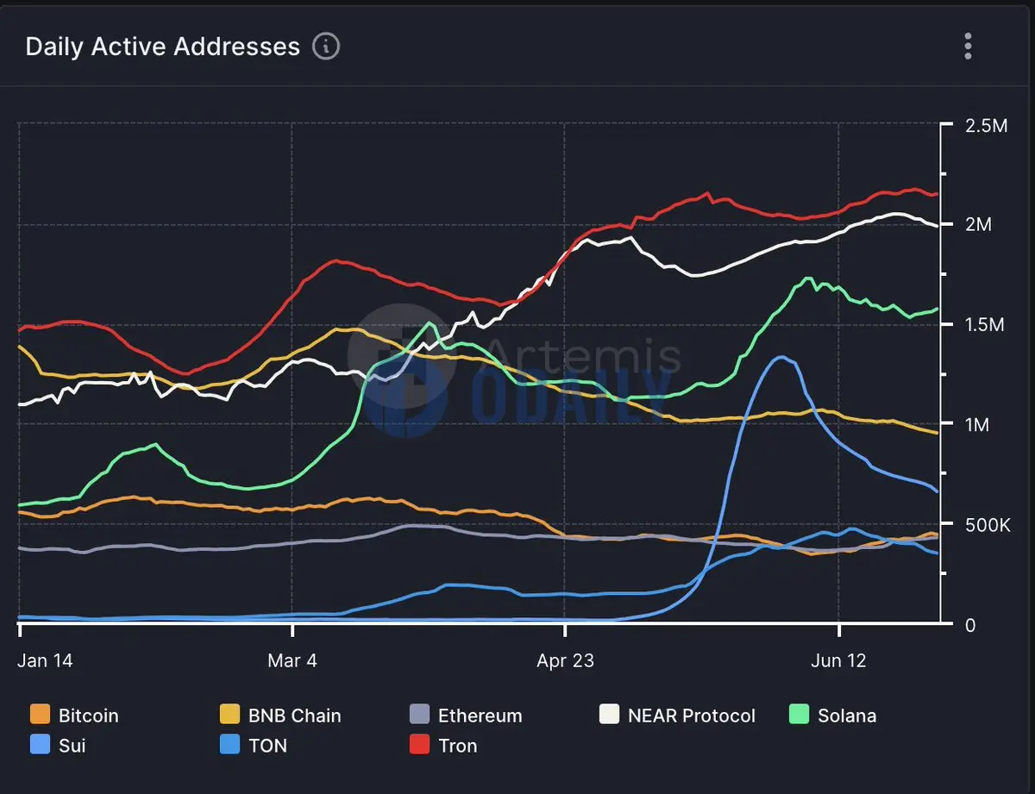Toggle the Solana green legend swatch

coord(799,715)
